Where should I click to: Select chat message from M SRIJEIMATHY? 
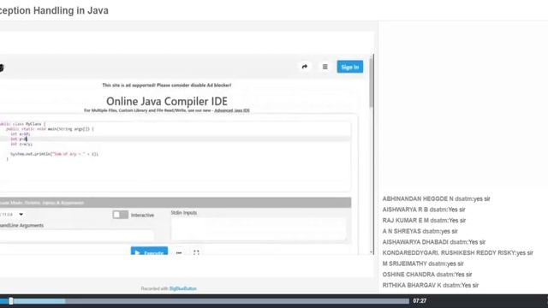coord(423,264)
